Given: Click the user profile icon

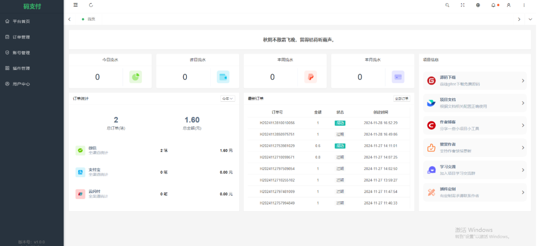Looking at the screenshot, I should (509, 5).
